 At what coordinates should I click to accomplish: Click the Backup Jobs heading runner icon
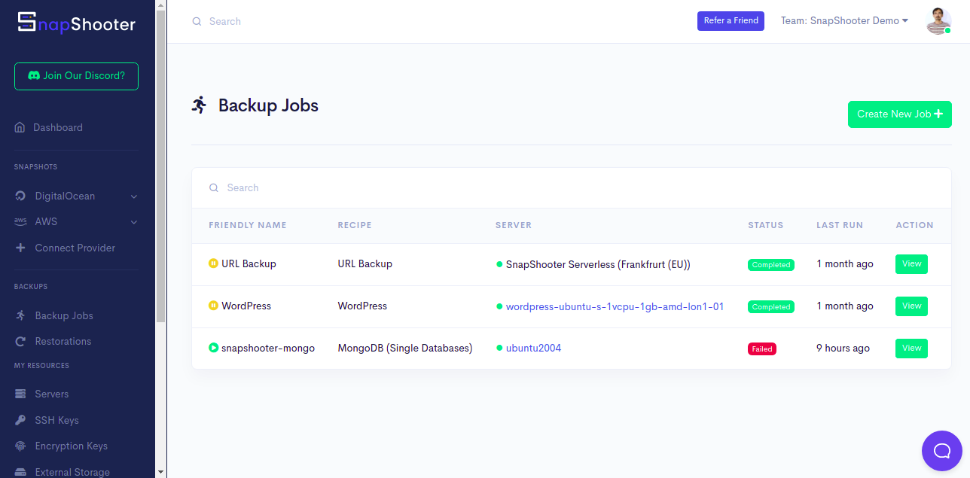click(199, 105)
